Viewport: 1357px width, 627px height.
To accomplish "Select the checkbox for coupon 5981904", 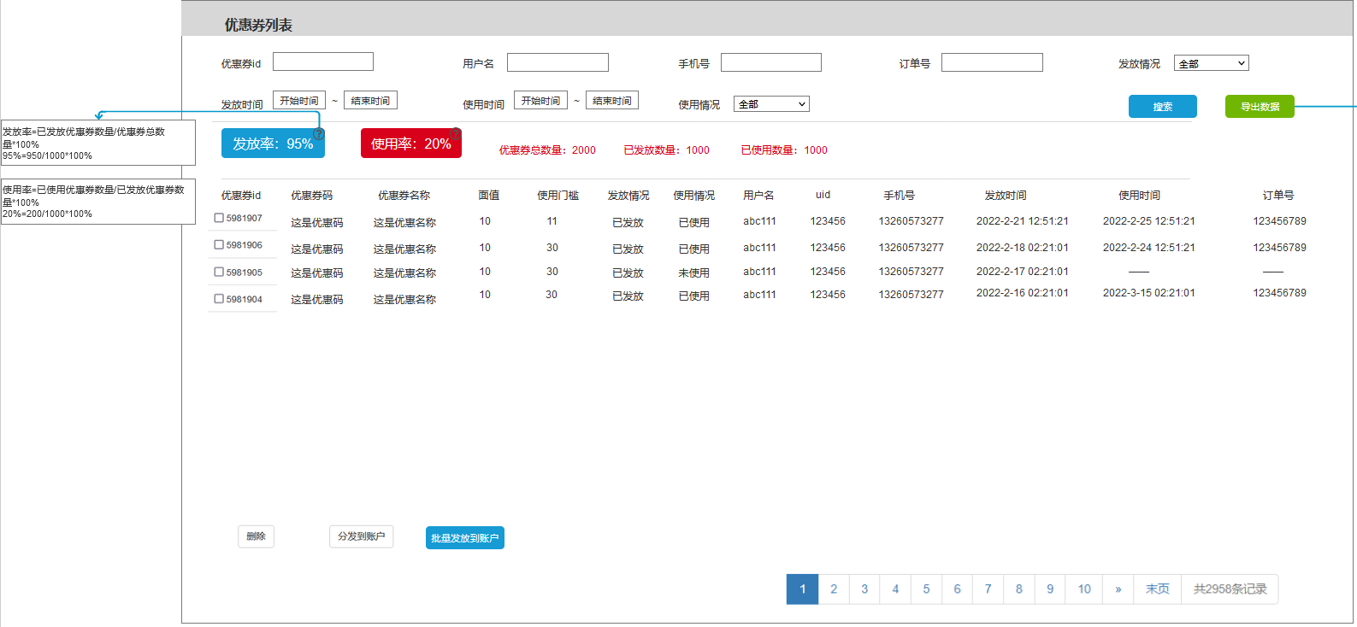I will 219,299.
